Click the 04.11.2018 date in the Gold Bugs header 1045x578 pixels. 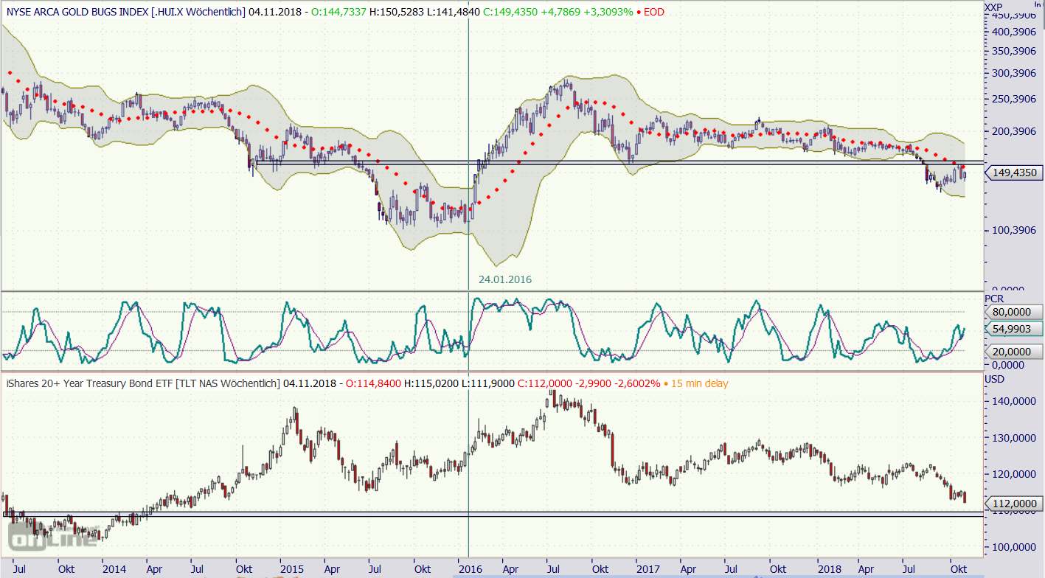click(274, 11)
